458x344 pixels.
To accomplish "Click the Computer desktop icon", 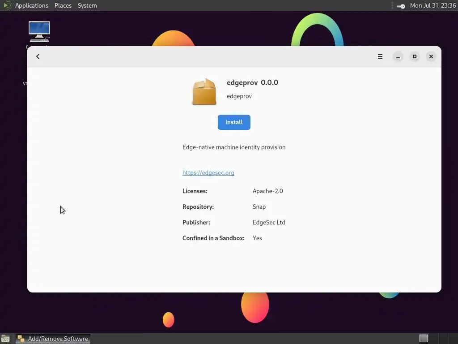I will click(39, 32).
